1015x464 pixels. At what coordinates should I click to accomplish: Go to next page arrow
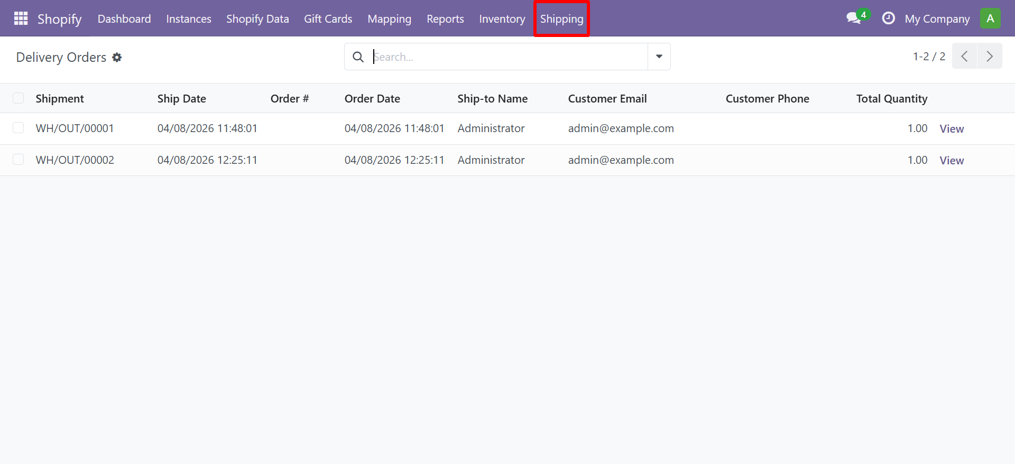tap(990, 56)
